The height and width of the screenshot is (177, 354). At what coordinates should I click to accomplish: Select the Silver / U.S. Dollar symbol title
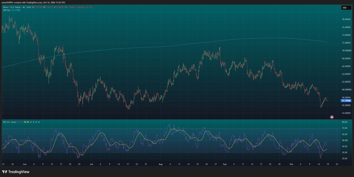pyautogui.click(x=11, y=7)
